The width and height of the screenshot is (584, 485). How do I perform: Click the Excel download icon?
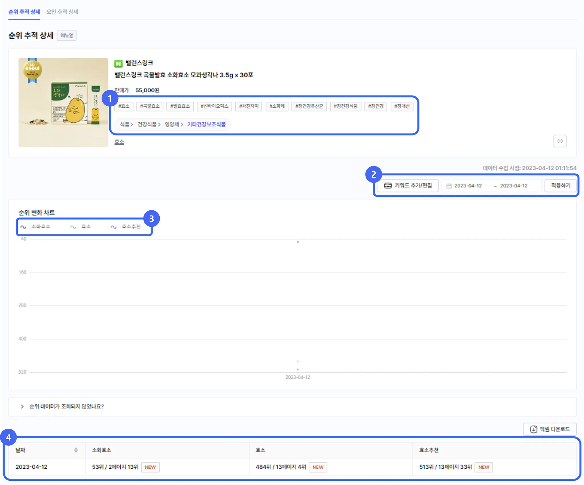[534, 429]
